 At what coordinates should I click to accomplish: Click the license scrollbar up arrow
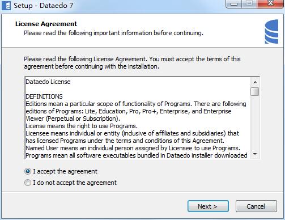point(255,82)
